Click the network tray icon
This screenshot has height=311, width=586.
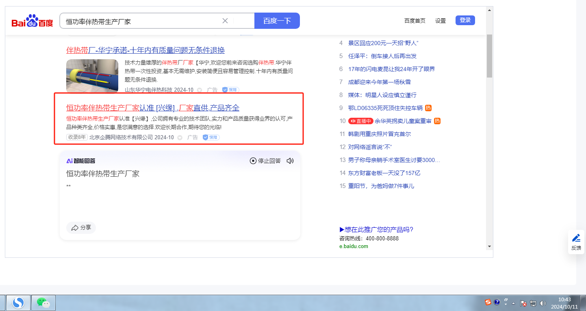tap(533, 303)
